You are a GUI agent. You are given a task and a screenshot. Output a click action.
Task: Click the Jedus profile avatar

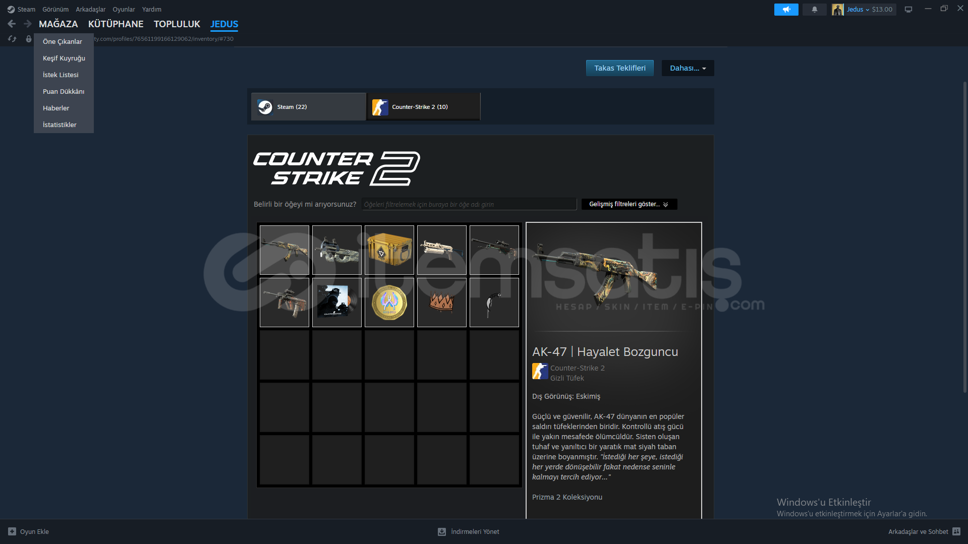(837, 10)
